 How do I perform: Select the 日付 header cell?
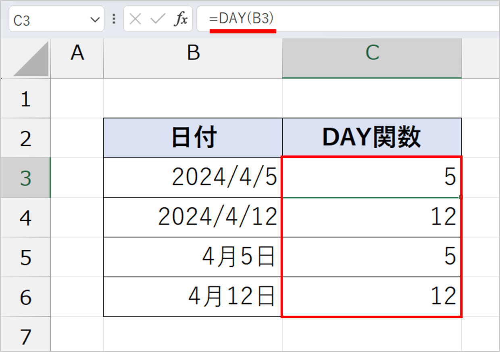pos(193,138)
